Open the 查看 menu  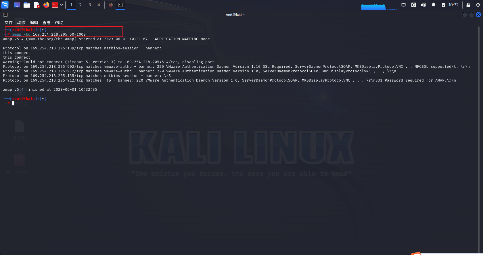[47, 22]
